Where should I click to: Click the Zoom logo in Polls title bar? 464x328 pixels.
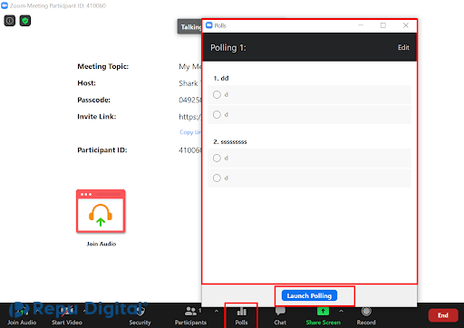(x=208, y=25)
